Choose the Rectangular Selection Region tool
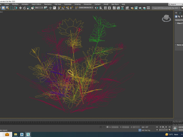Screen dimensions: 183x137 tap(11, 8)
